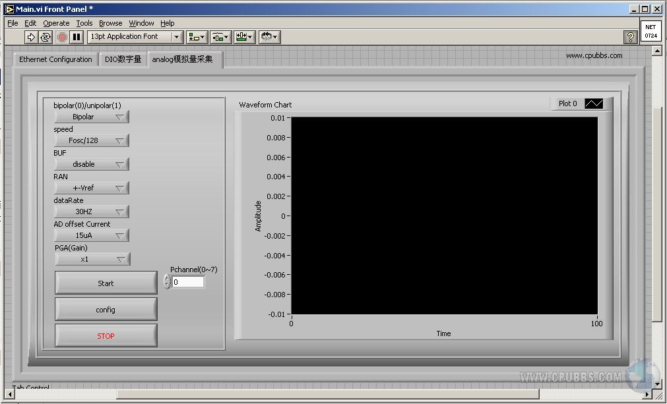
Task: Click the www.cpubbs.com text
Action: tap(594, 55)
